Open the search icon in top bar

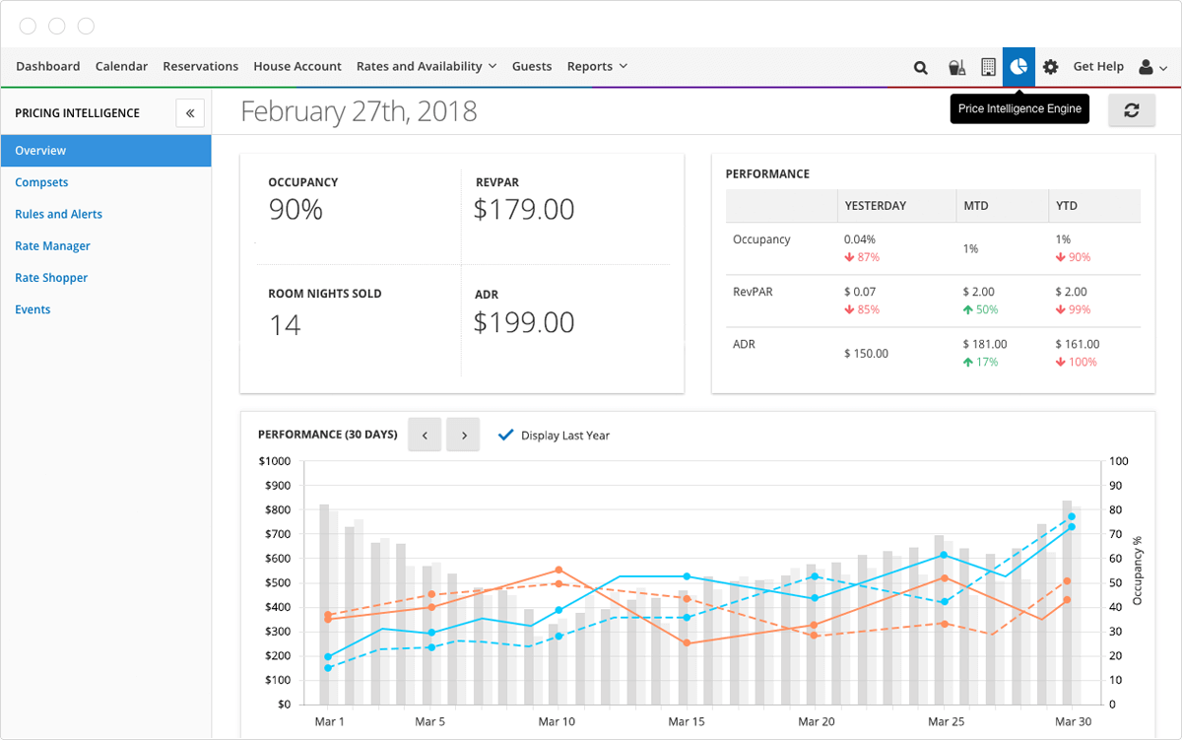pyautogui.click(x=921, y=67)
